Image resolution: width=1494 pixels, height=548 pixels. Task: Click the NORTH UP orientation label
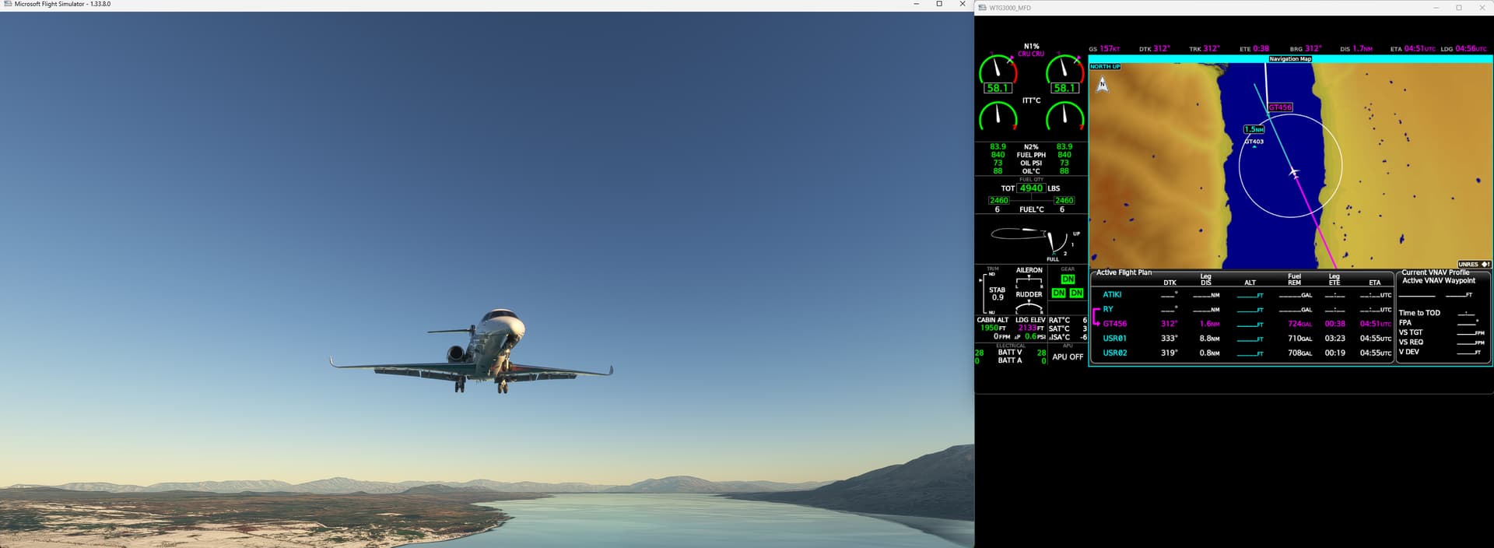click(1105, 67)
